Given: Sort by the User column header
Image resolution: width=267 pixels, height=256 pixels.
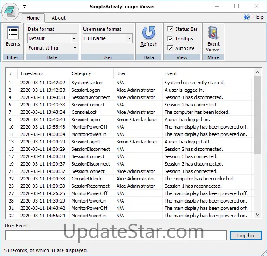Looking at the screenshot, I should pos(138,73).
